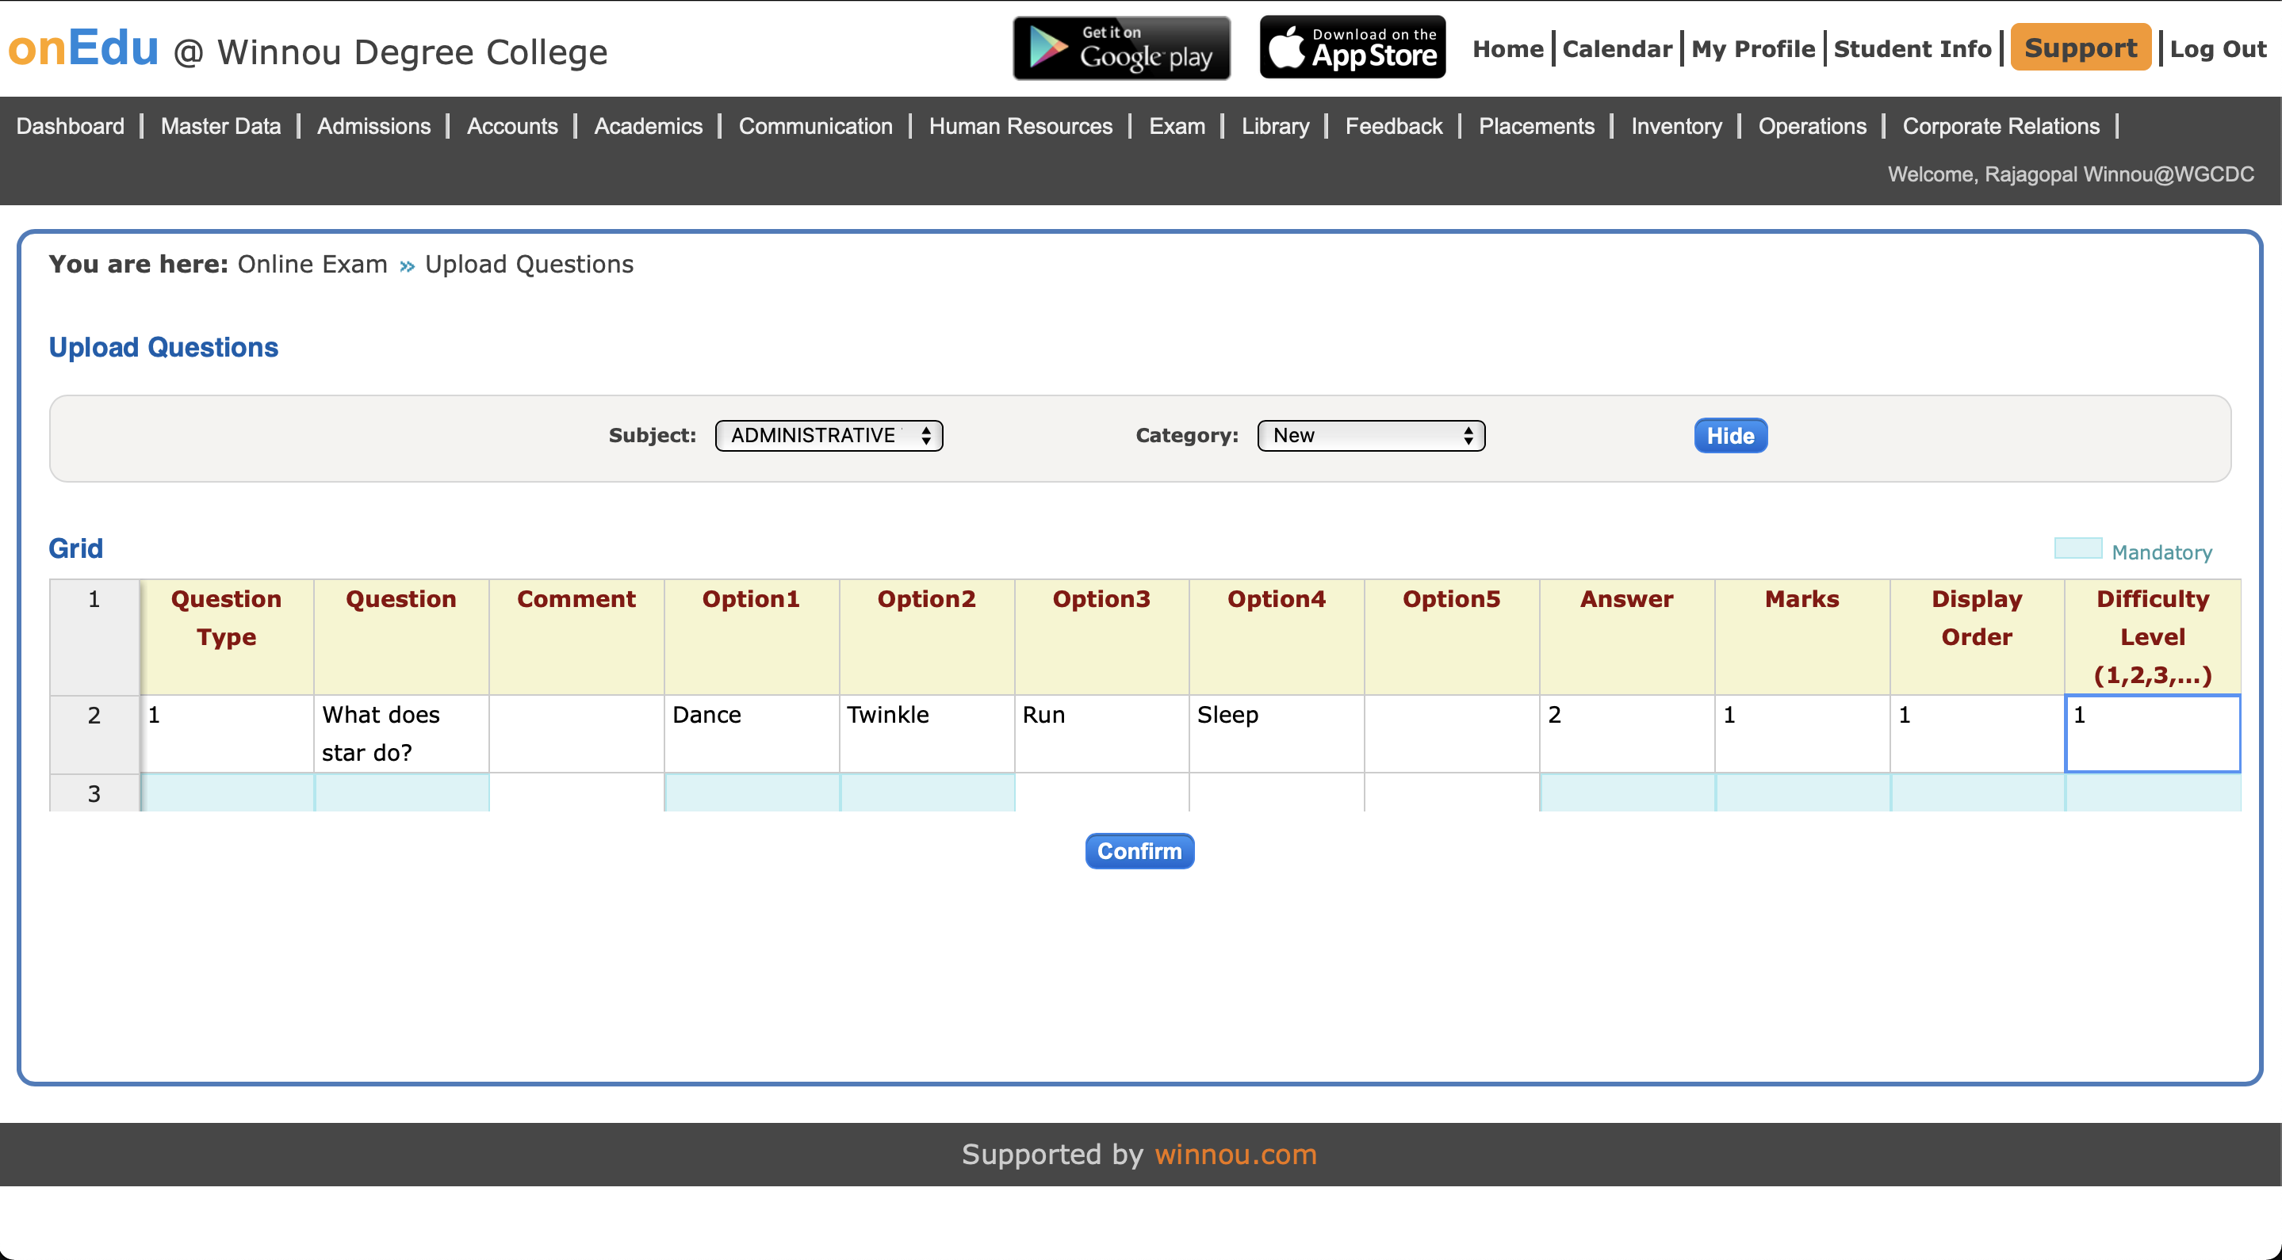This screenshot has width=2282, height=1260.
Task: Click the Answer cell containing 2
Action: [1626, 733]
